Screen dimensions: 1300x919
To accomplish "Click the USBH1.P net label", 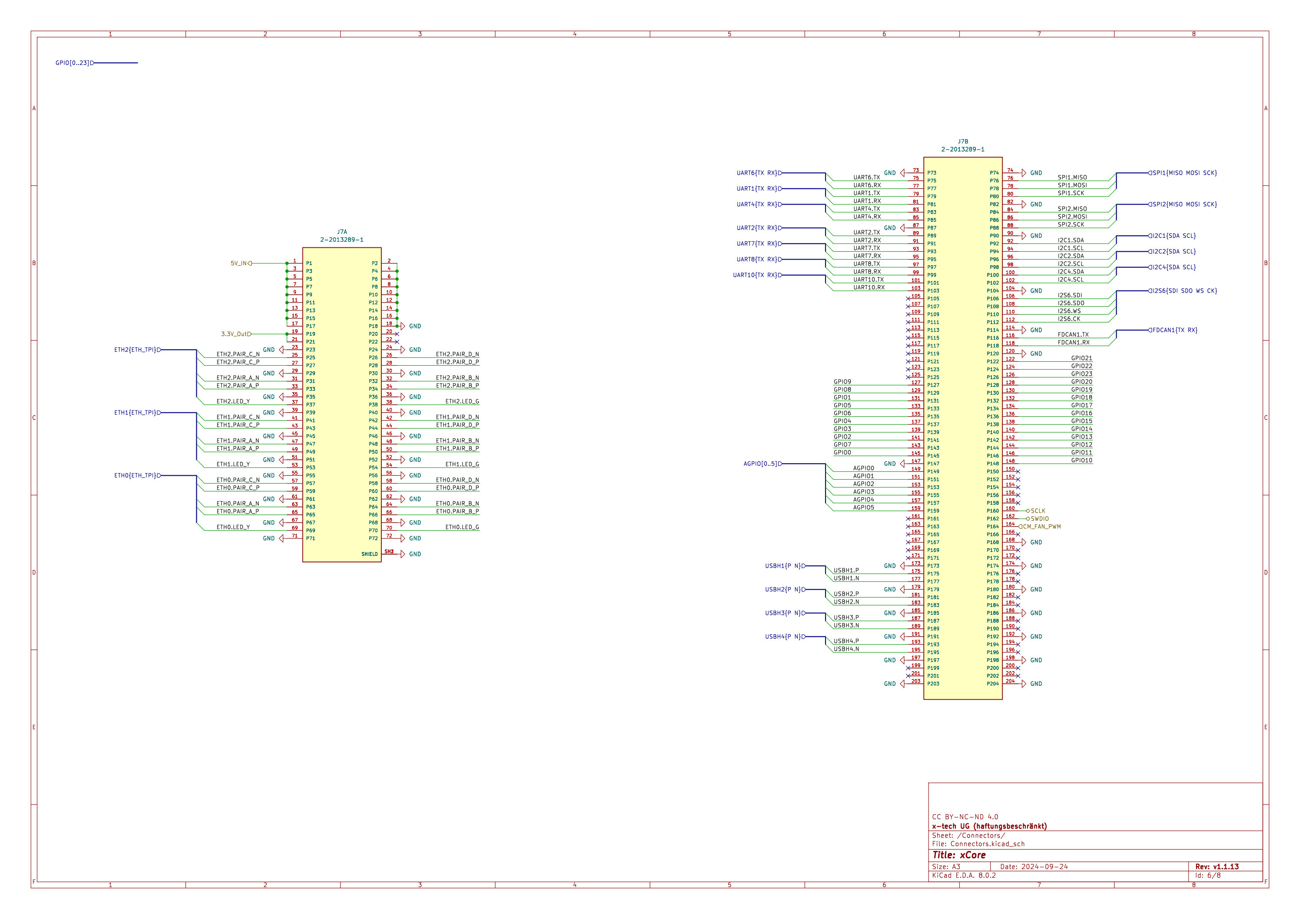I will pos(846,570).
